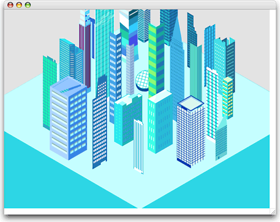Image resolution: width=280 pixels, height=222 pixels.
Task: Select the narrow white striped tower in front
Action: pyautogui.click(x=138, y=147)
